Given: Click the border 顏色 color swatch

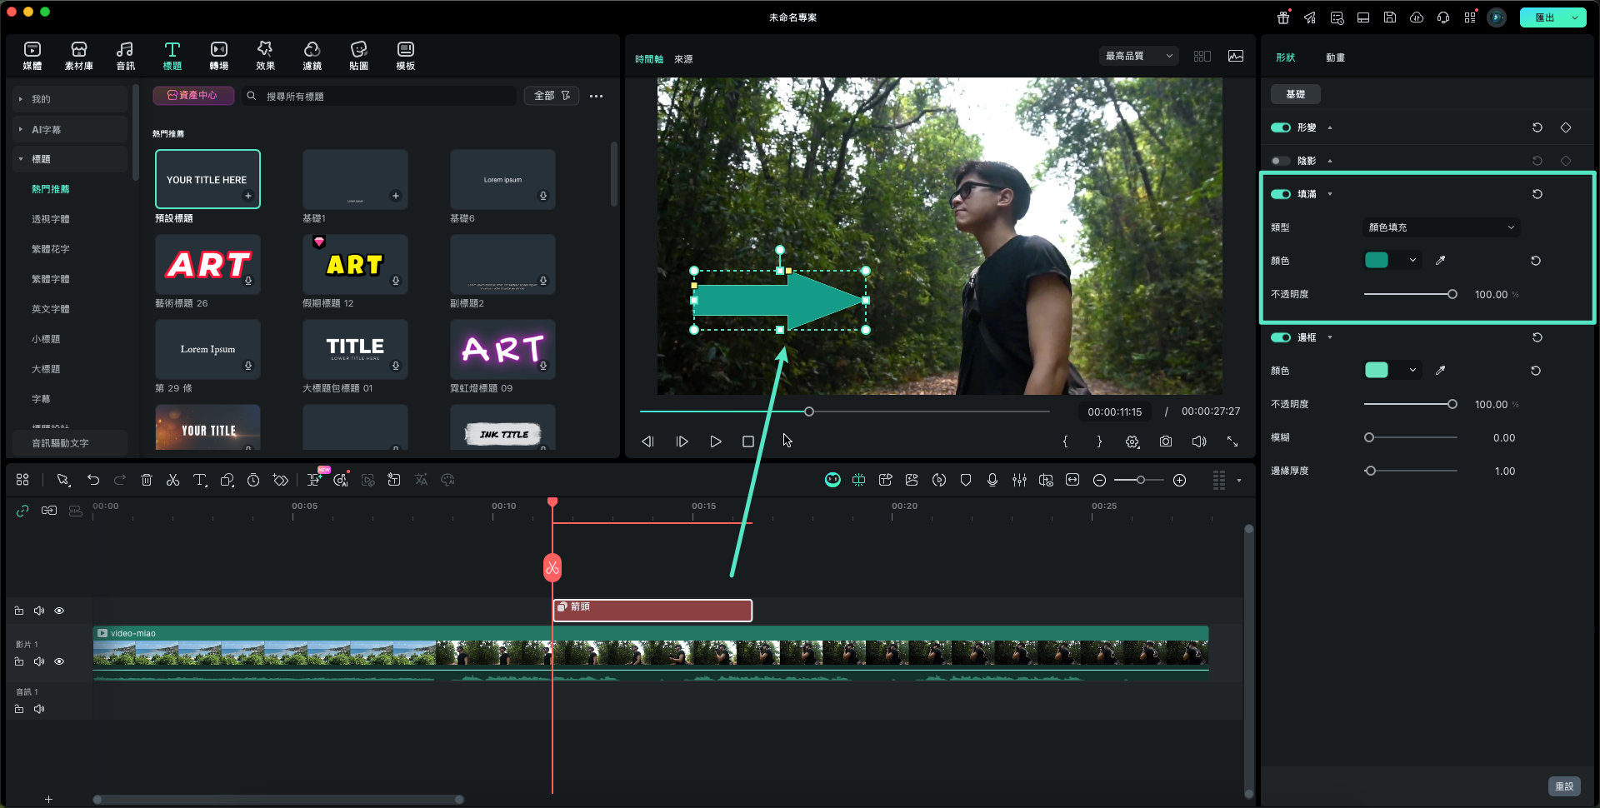Looking at the screenshot, I should coord(1377,371).
